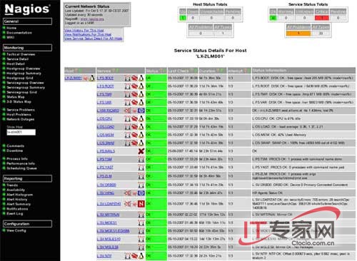Click the graph icon in the L.OS.CPU row
The height and width of the screenshot is (261, 357).
(128, 118)
